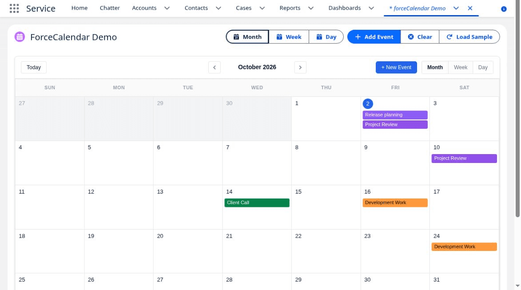Image resolution: width=521 pixels, height=290 pixels.
Task: Click the scrollbar down arrow
Action: coord(517,286)
